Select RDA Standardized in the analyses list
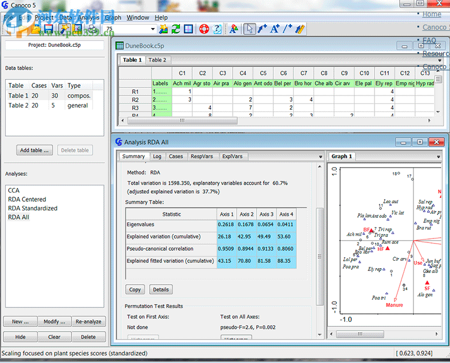 pyautogui.click(x=33, y=208)
